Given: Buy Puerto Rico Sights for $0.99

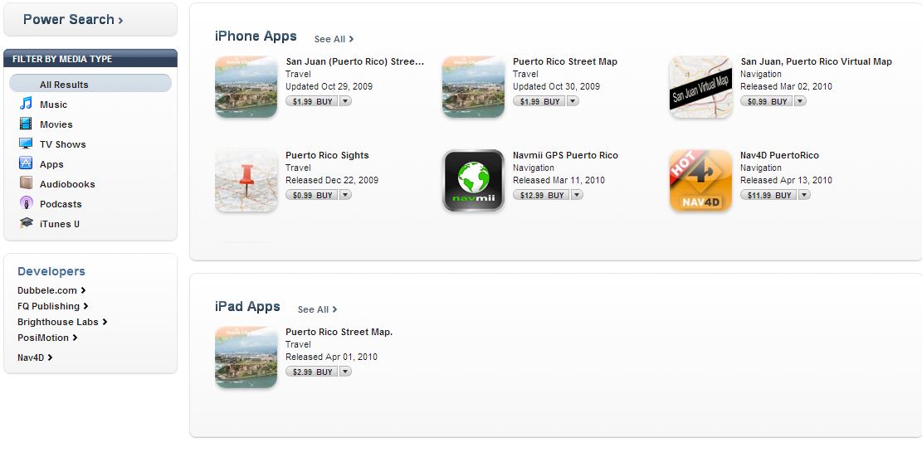Looking at the screenshot, I should (311, 195).
